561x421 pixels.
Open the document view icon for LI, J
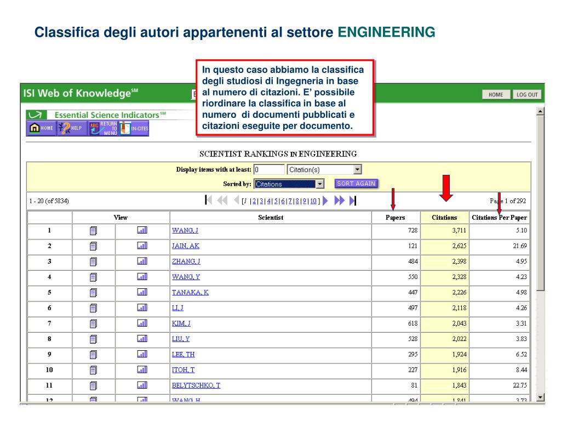(93, 308)
